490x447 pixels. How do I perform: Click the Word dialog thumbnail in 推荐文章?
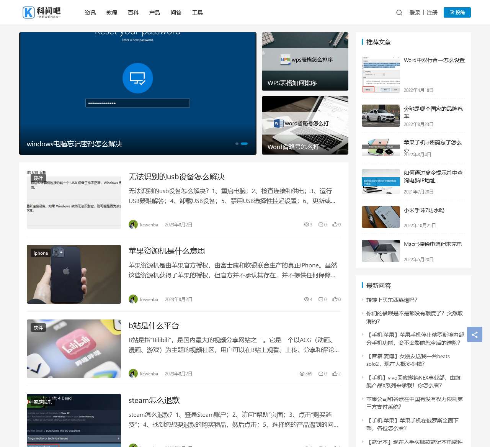[381, 74]
